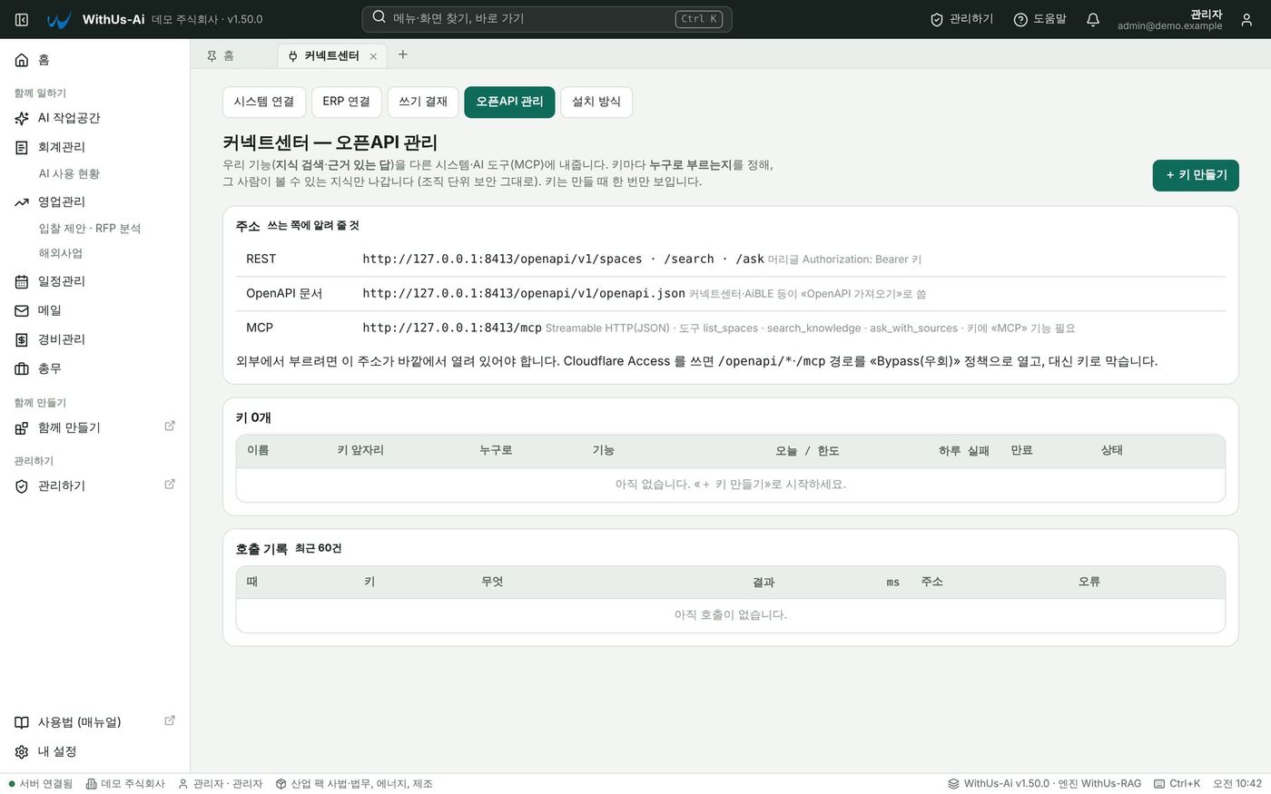Click the 오전 10:42 clock
The width and height of the screenshot is (1271, 794).
pyautogui.click(x=1237, y=784)
